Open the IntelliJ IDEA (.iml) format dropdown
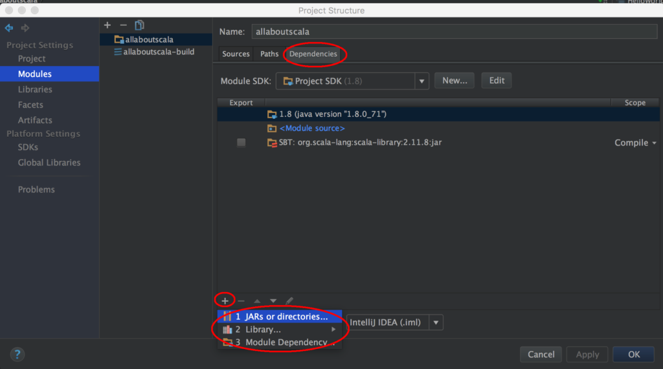The image size is (663, 369). point(436,322)
